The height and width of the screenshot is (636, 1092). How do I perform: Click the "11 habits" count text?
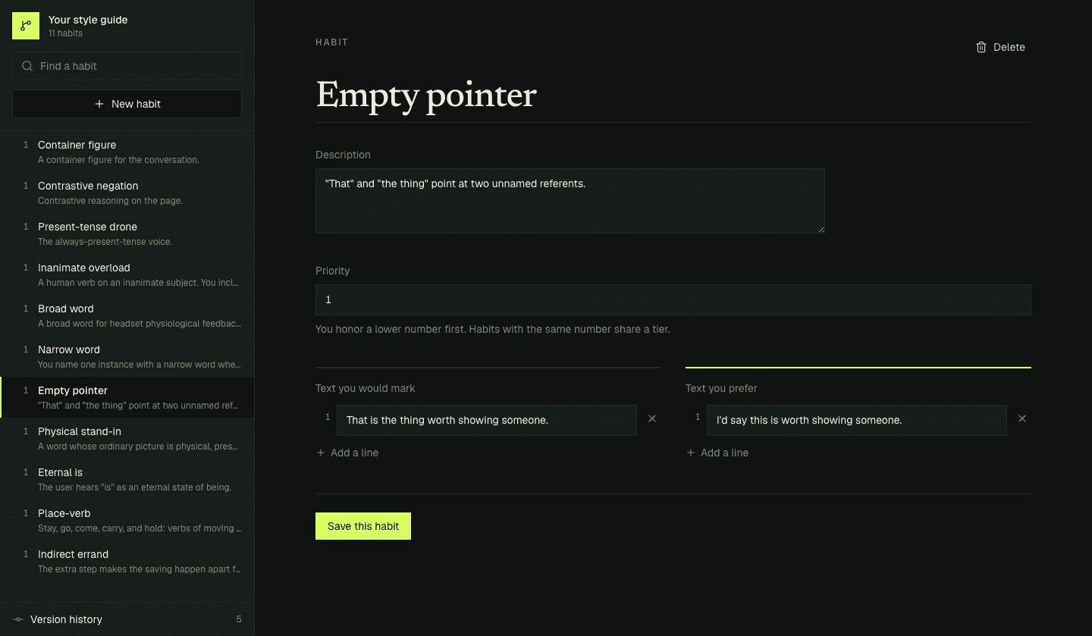[66, 33]
